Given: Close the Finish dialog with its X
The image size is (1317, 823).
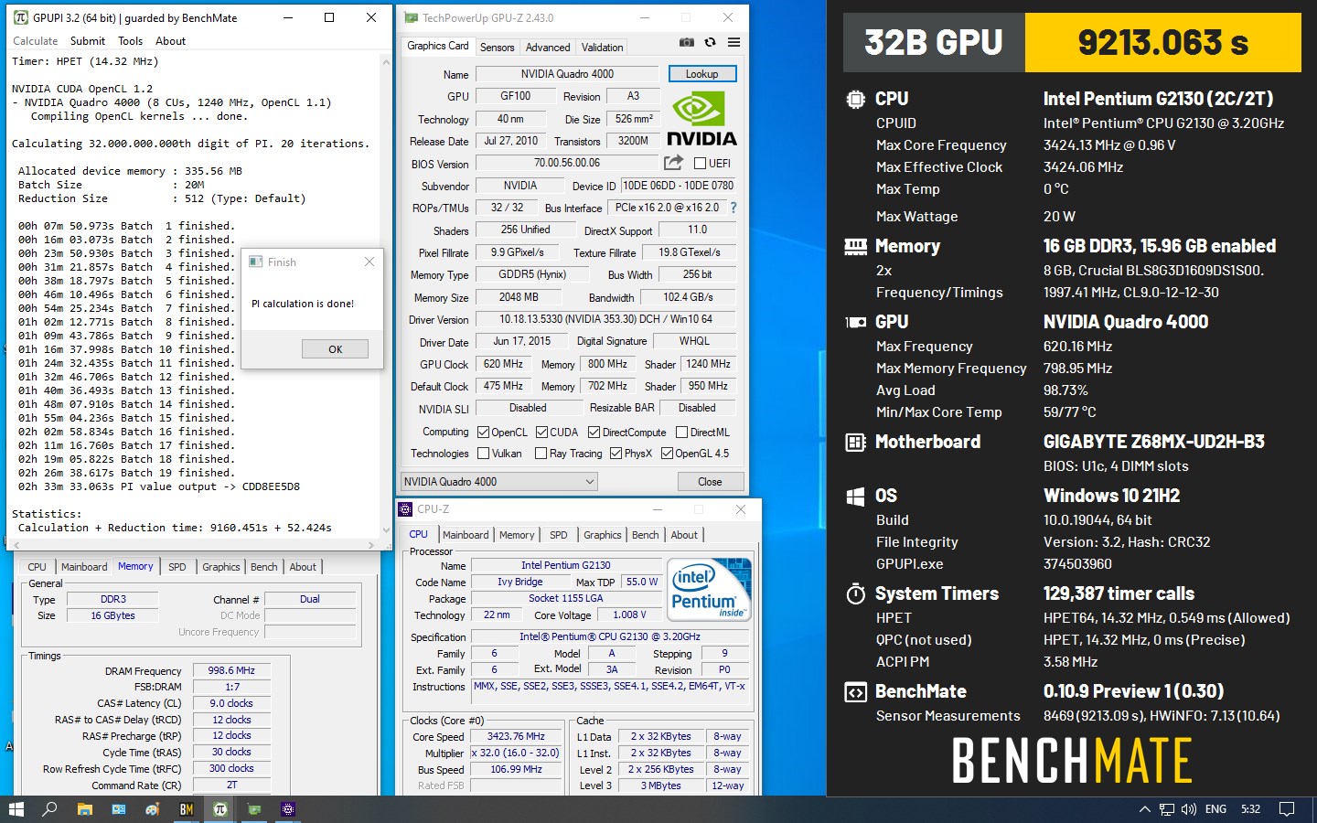Looking at the screenshot, I should coord(369,262).
